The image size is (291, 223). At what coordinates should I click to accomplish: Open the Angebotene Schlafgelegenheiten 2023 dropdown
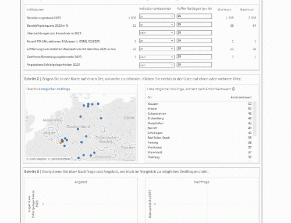click(157, 65)
